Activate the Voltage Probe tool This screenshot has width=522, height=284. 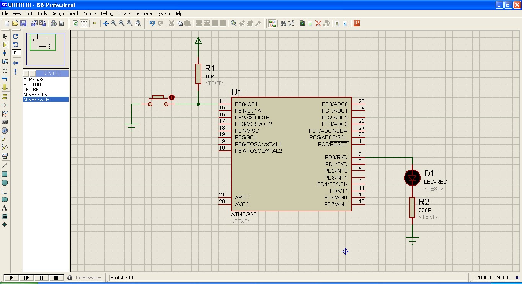pos(5,139)
